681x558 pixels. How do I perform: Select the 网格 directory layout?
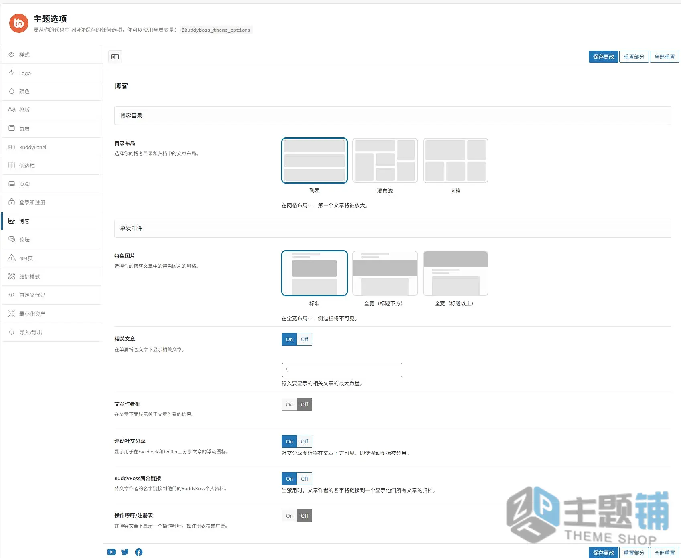click(x=456, y=160)
